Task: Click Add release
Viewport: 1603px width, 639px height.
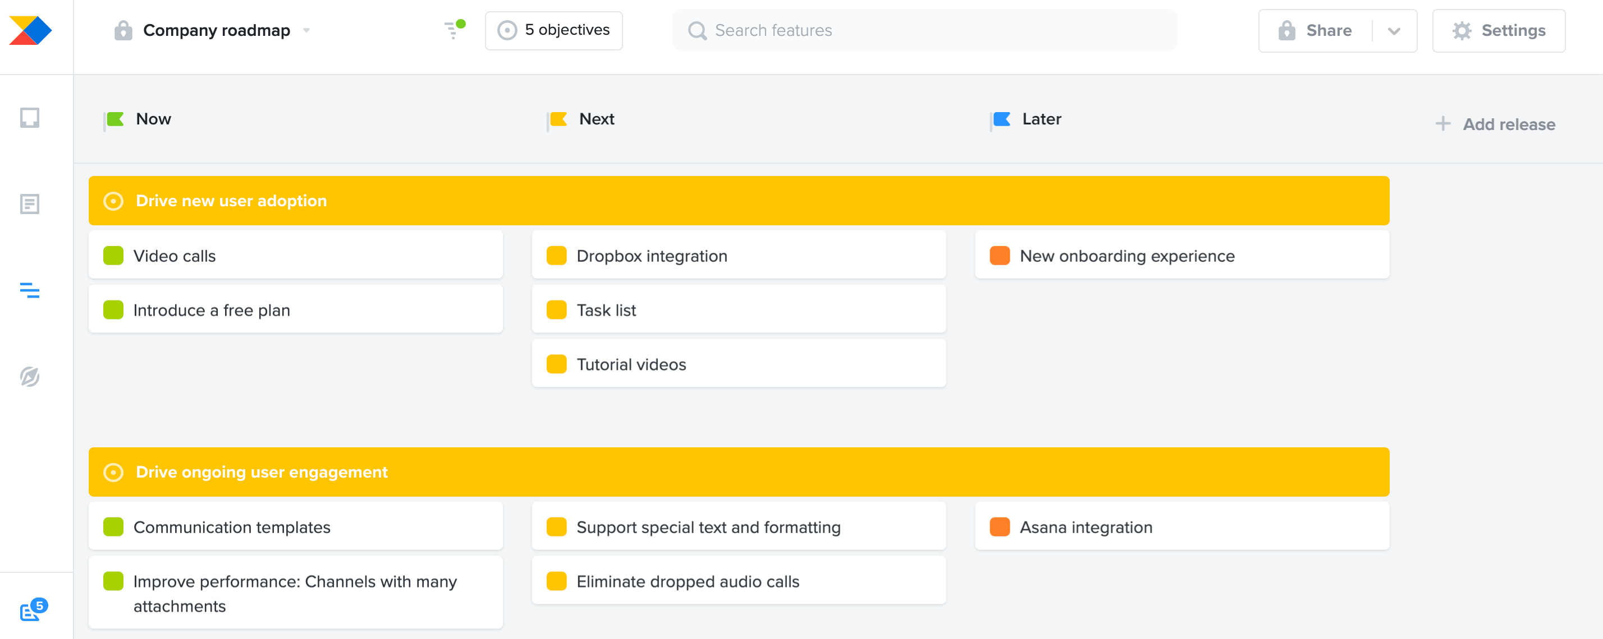Action: [1495, 124]
